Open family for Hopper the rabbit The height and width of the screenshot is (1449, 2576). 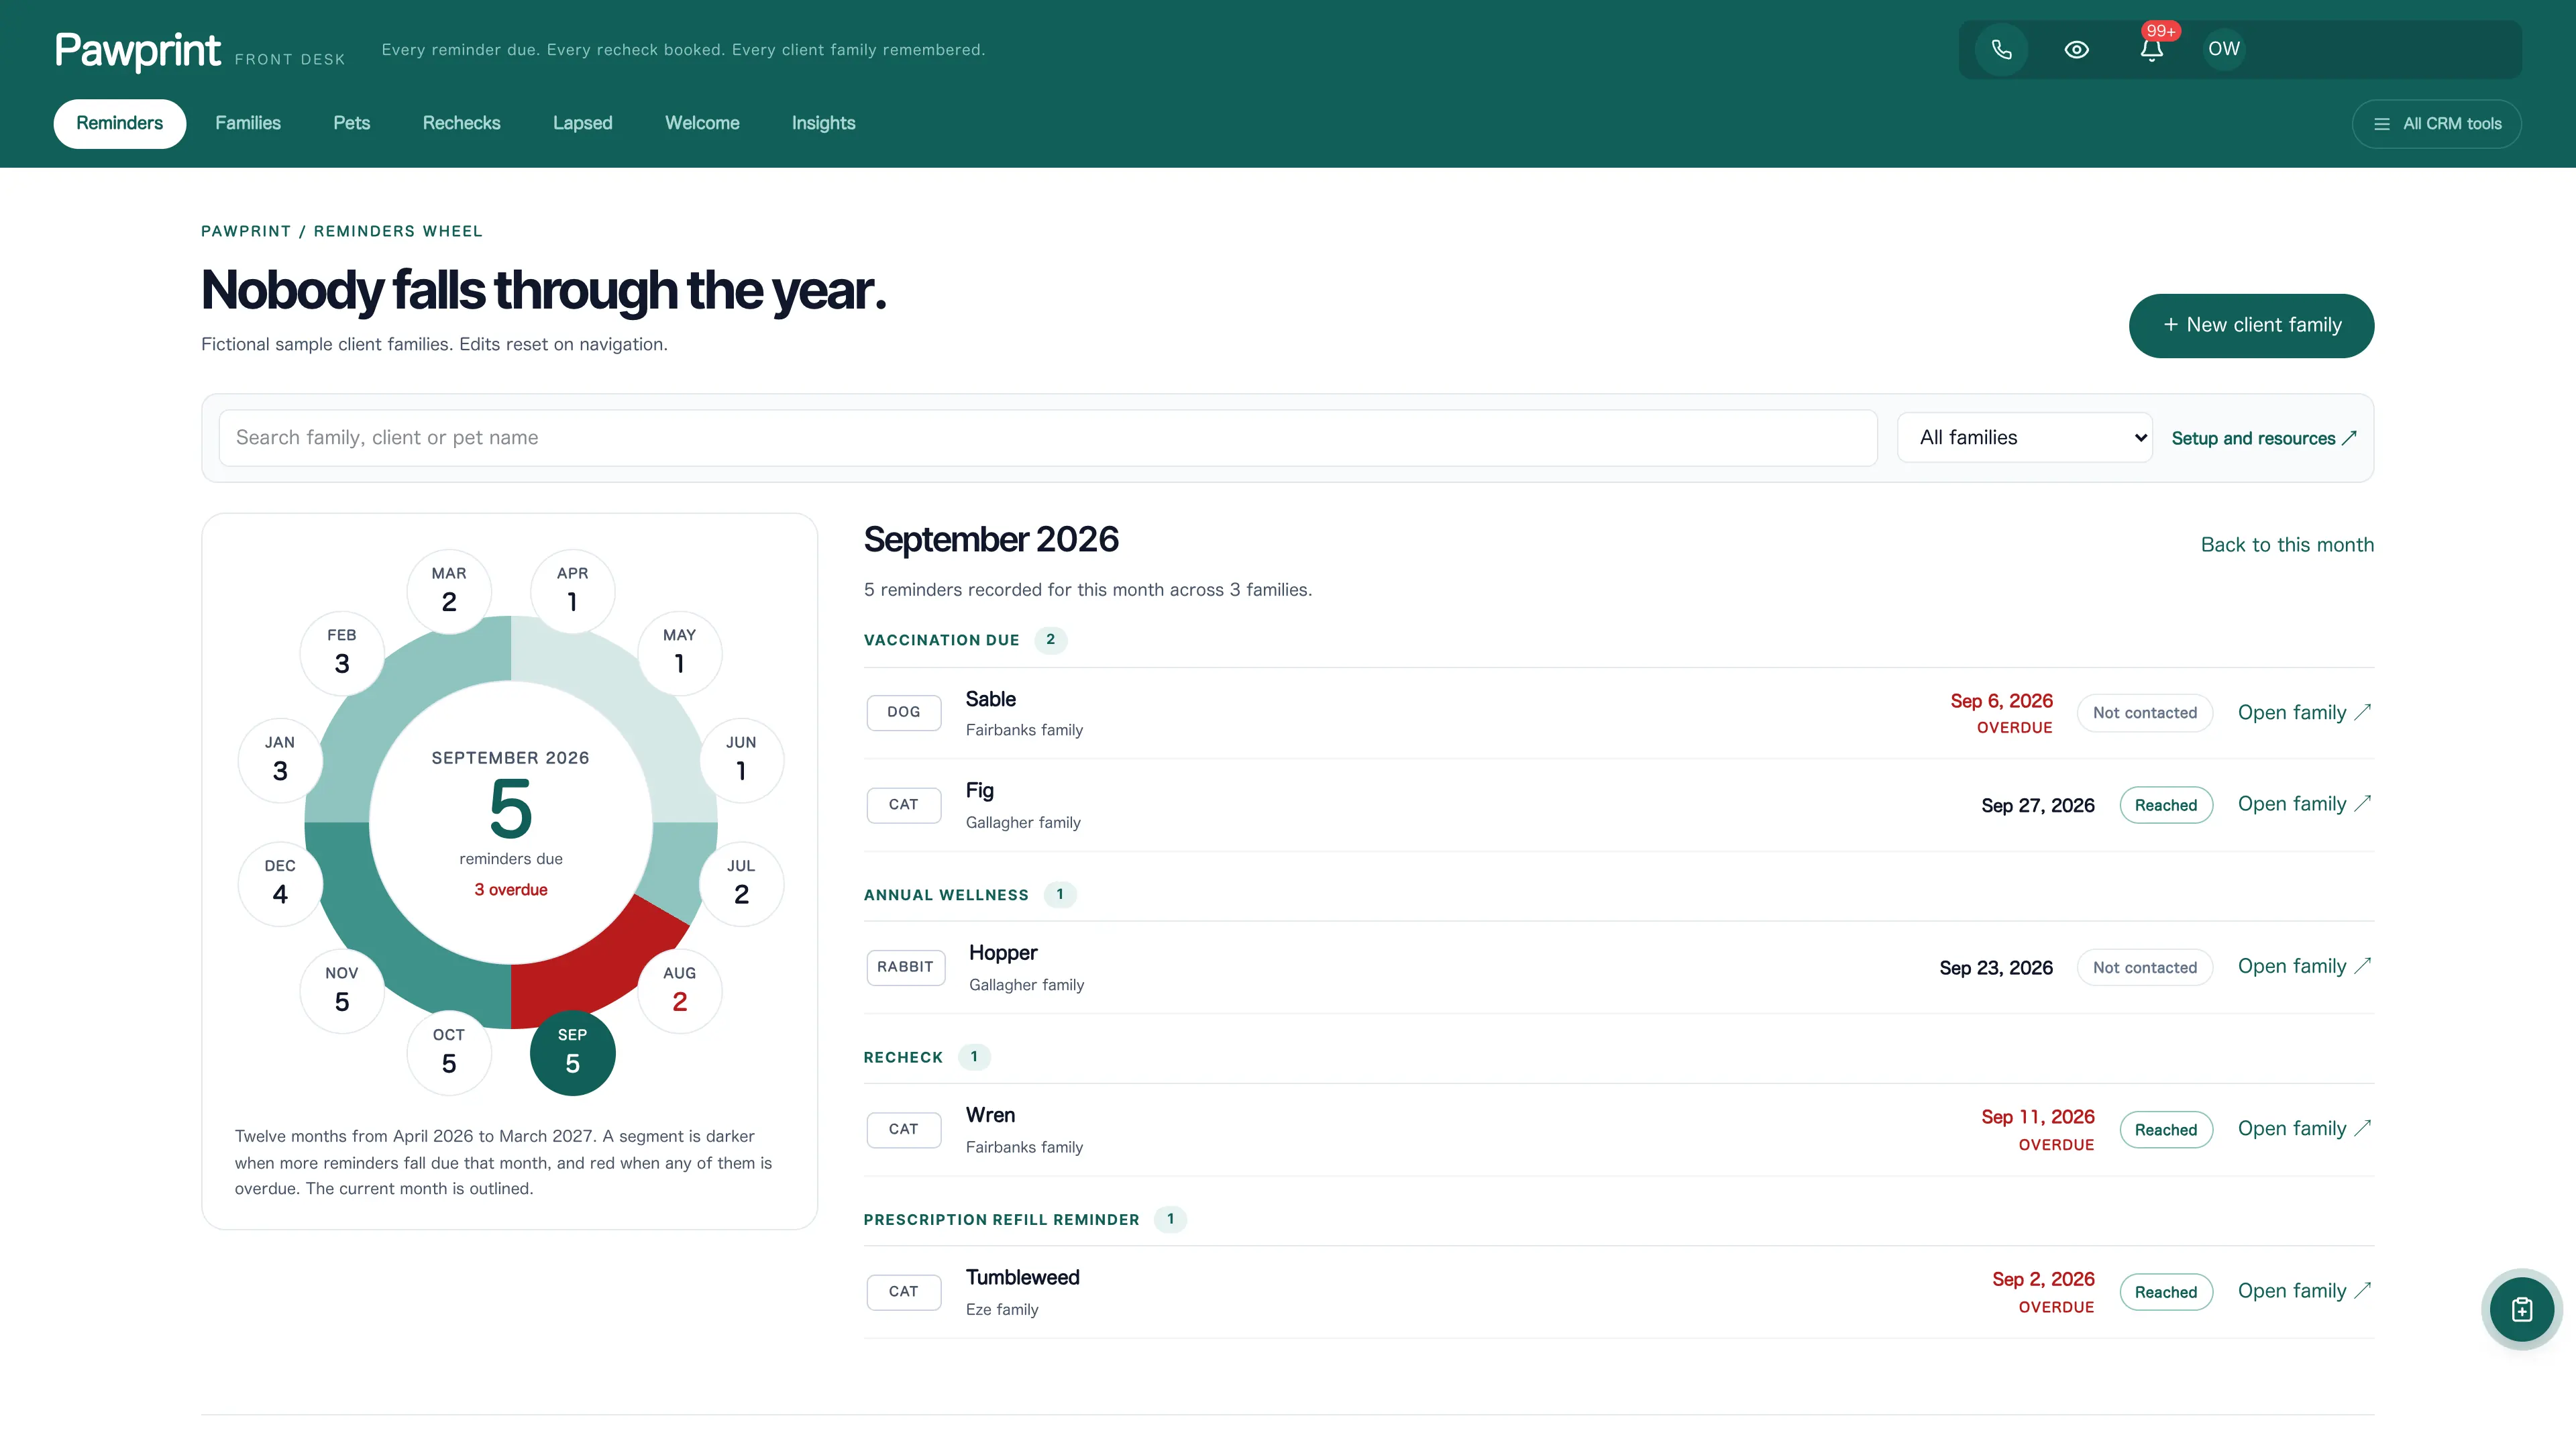[2304, 967]
